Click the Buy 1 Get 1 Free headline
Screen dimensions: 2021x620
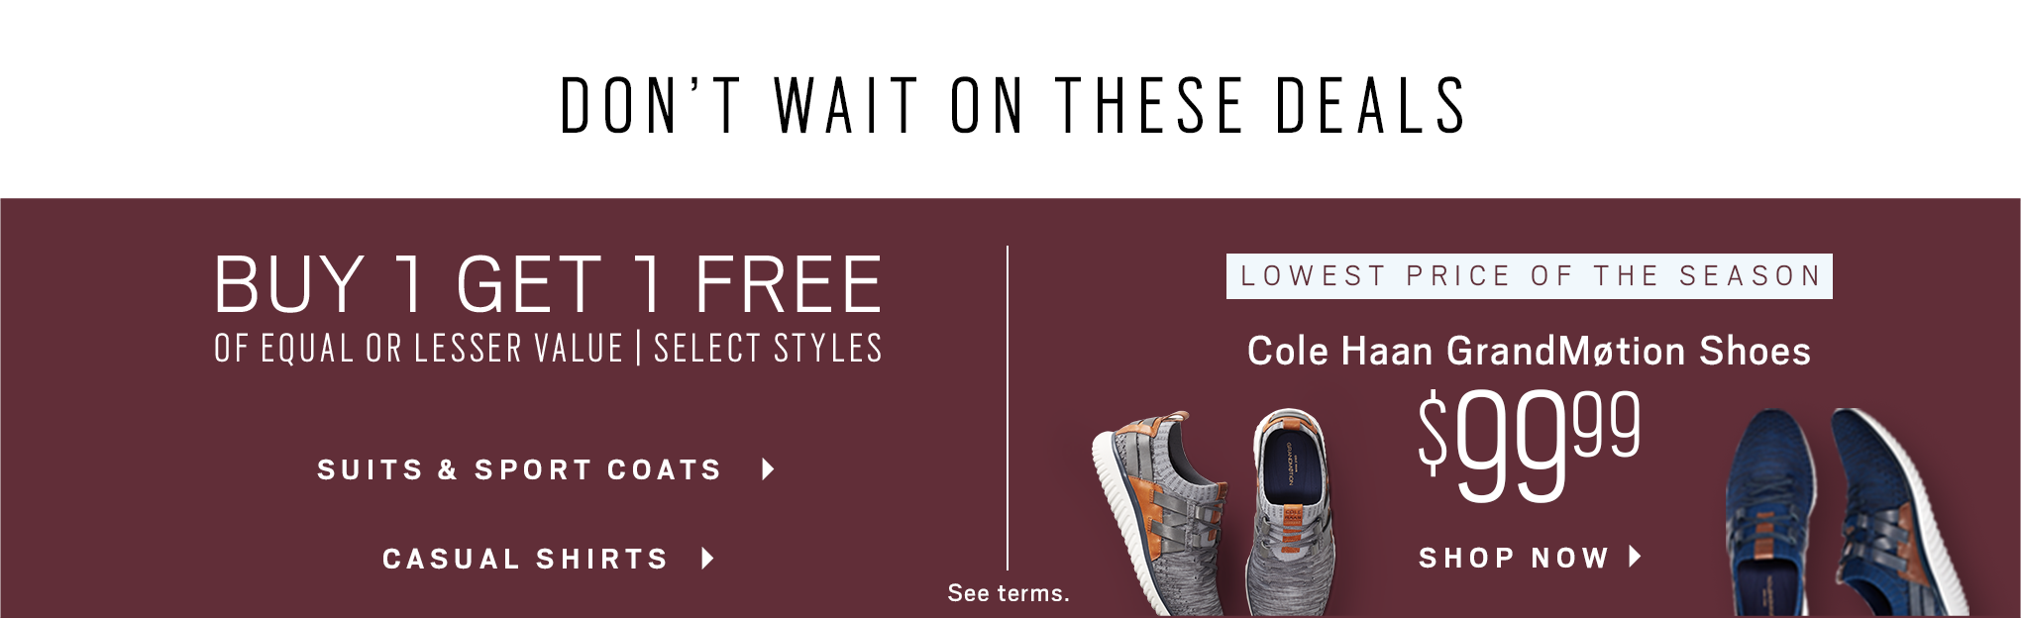tap(548, 285)
